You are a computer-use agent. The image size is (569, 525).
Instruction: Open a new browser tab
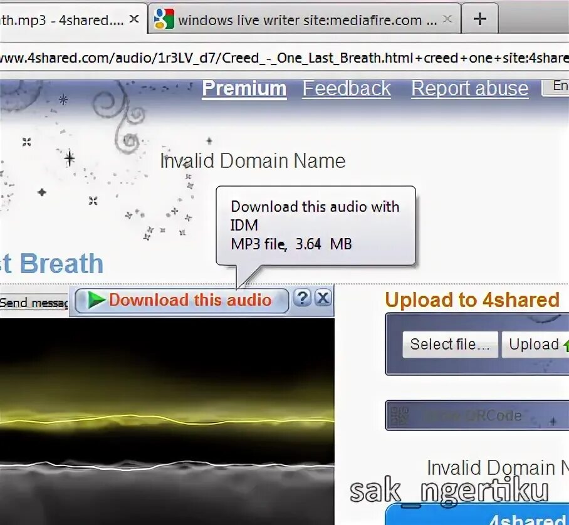point(480,19)
